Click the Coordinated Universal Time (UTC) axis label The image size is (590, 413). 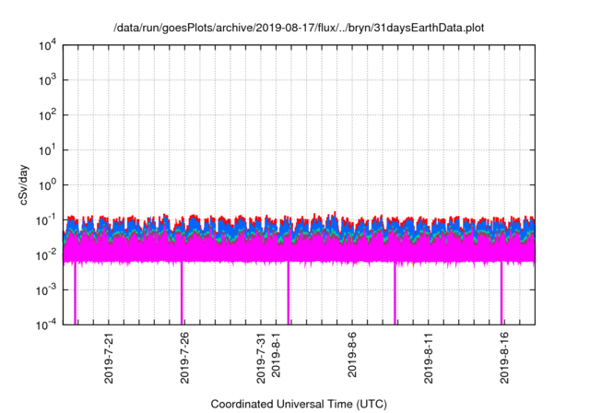click(x=298, y=404)
